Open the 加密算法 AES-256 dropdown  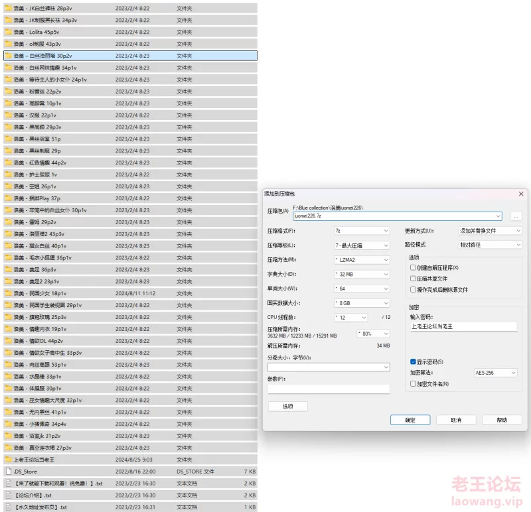point(495,373)
